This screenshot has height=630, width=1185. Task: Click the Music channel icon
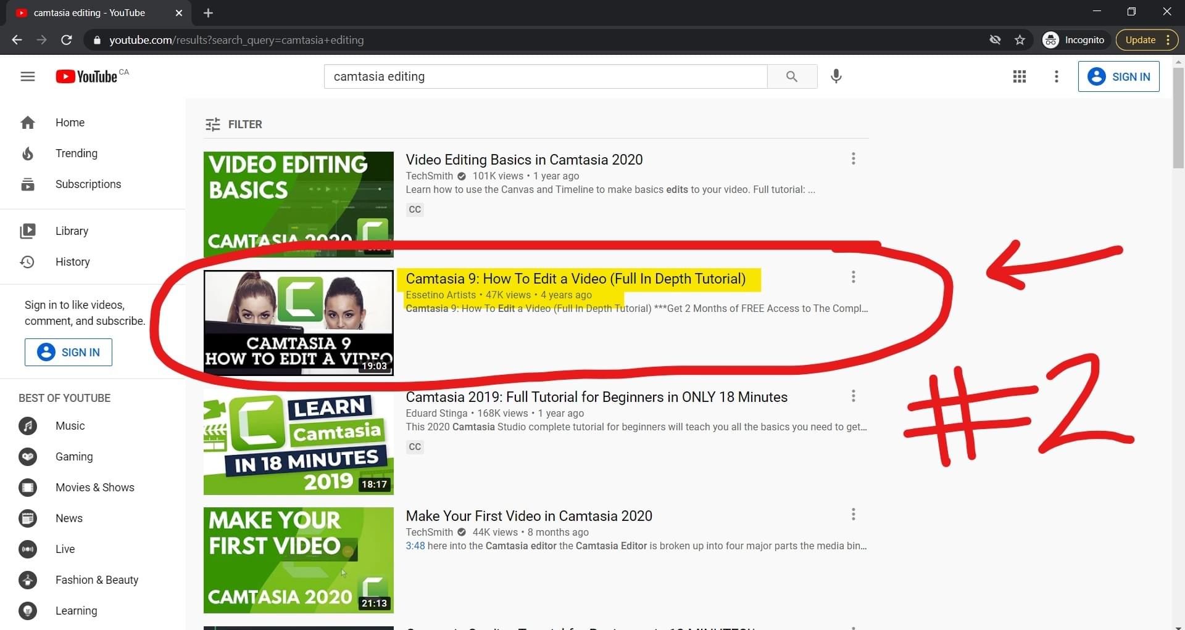click(x=28, y=425)
